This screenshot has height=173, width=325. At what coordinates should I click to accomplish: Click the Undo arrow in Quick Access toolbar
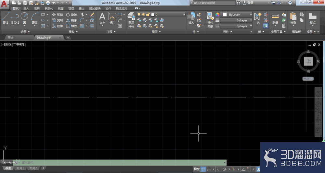click(x=54, y=3)
